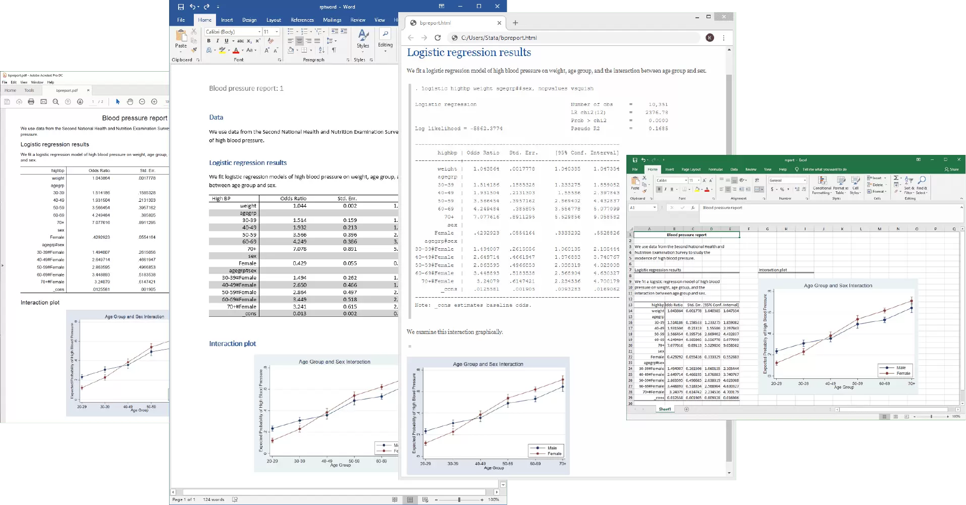Open the find magnifier in Acrobat
Viewport: 966px width, 505px height.
click(x=56, y=101)
